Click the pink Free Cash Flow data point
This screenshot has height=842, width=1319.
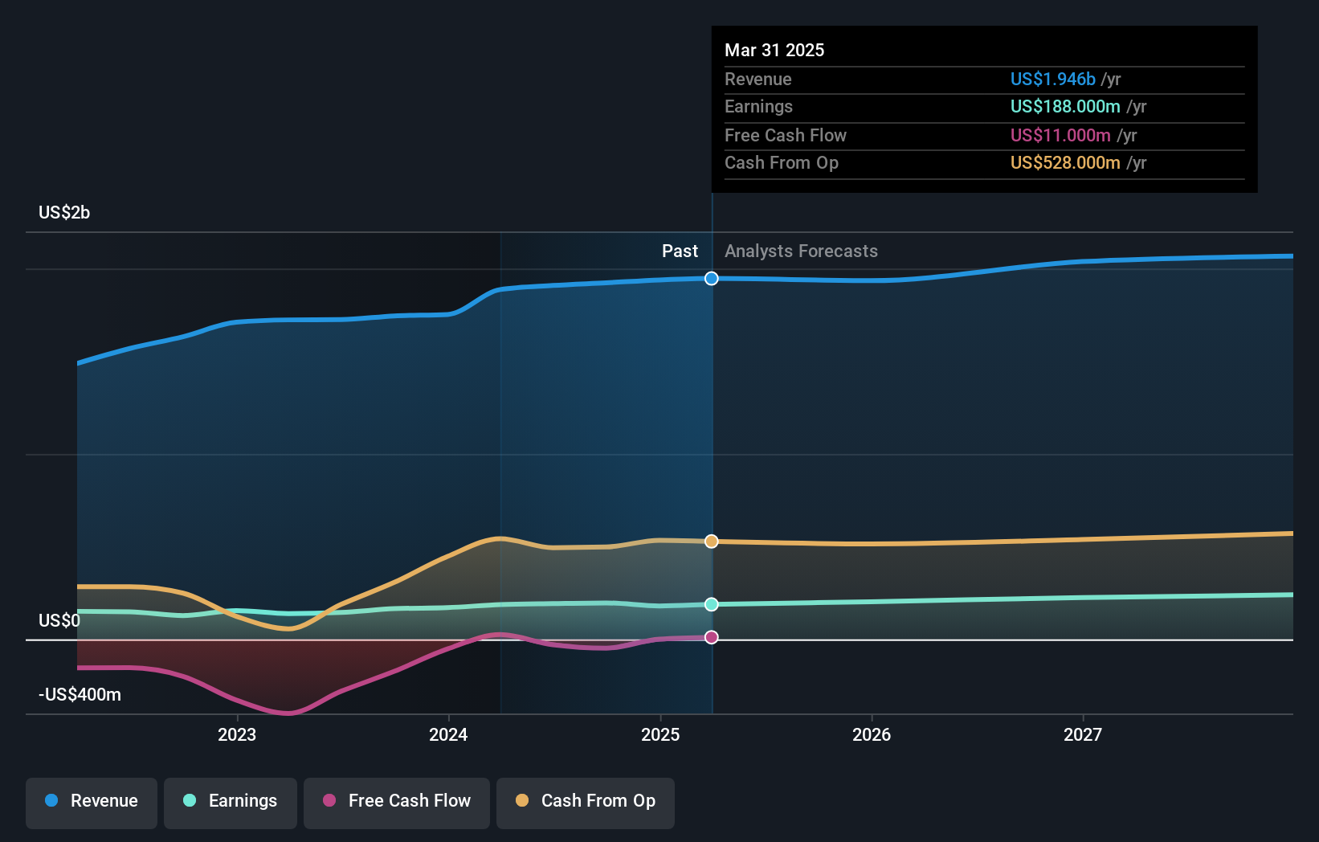[712, 637]
